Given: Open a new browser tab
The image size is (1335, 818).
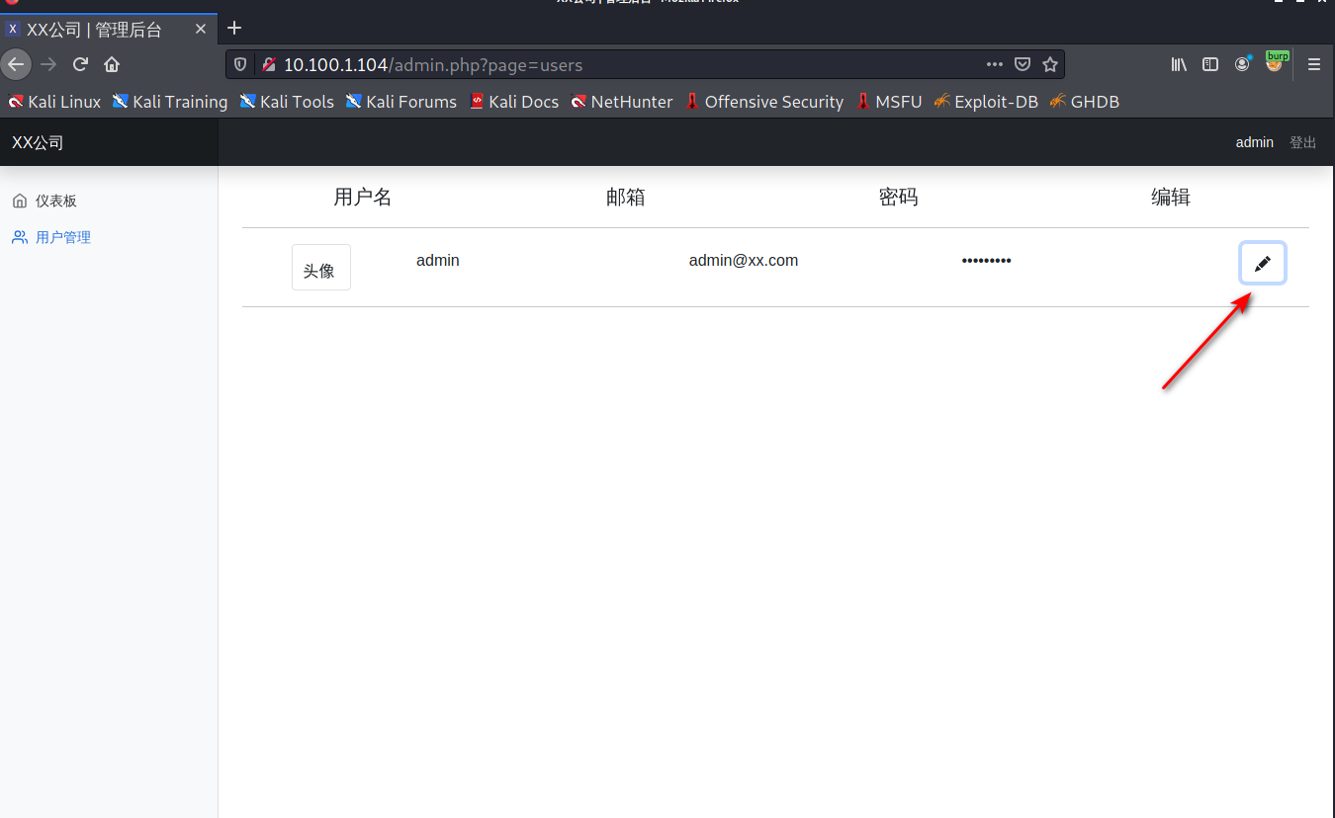Looking at the screenshot, I should click(x=234, y=28).
